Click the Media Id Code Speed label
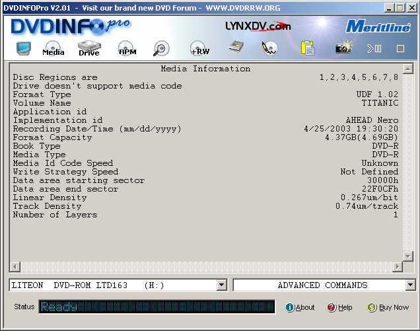The image size is (420, 331). pos(63,163)
